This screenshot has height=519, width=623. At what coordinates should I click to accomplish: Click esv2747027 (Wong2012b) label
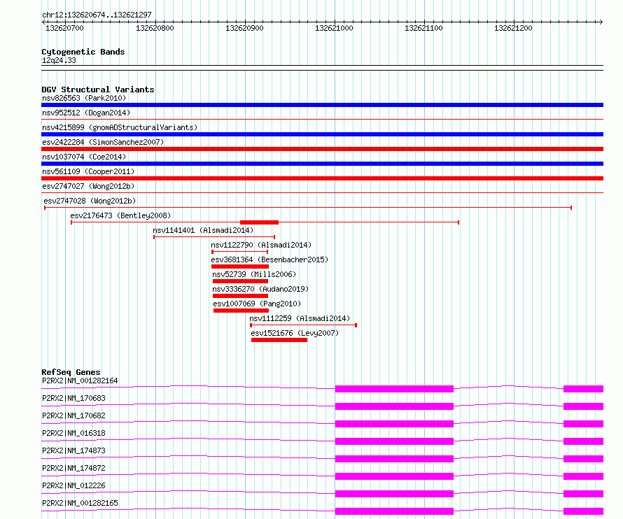88,186
